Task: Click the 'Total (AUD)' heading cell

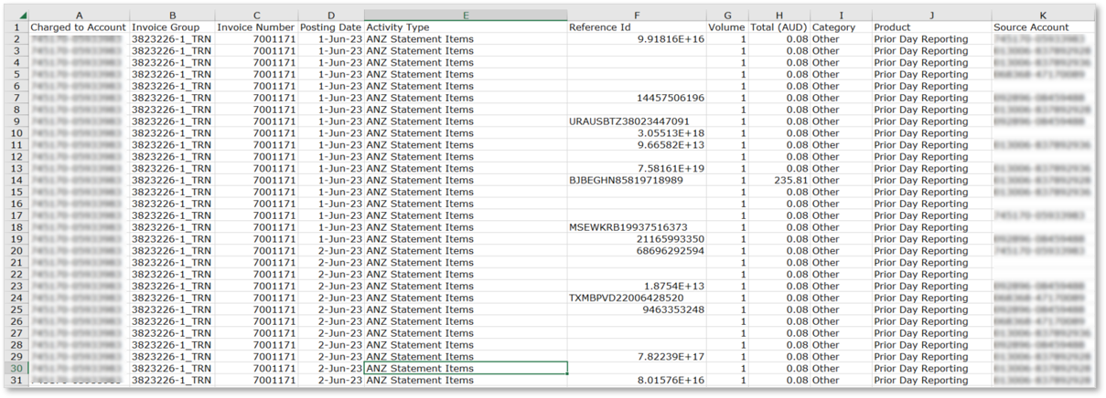Action: pyautogui.click(x=778, y=27)
